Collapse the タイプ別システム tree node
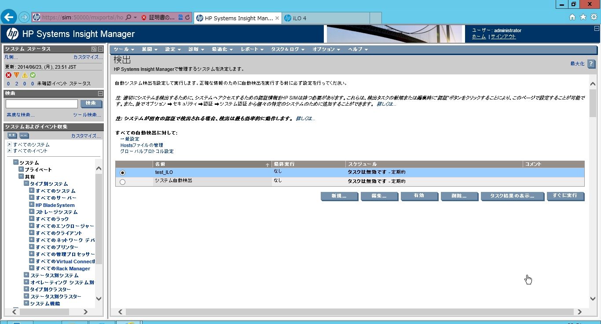Image resolution: width=601 pixels, height=324 pixels. (26, 183)
